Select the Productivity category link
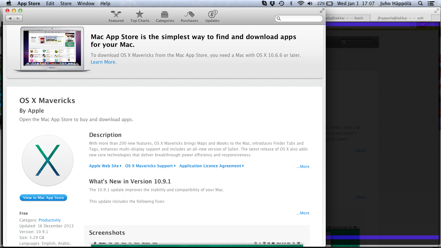This screenshot has width=441, height=248. pos(50,220)
